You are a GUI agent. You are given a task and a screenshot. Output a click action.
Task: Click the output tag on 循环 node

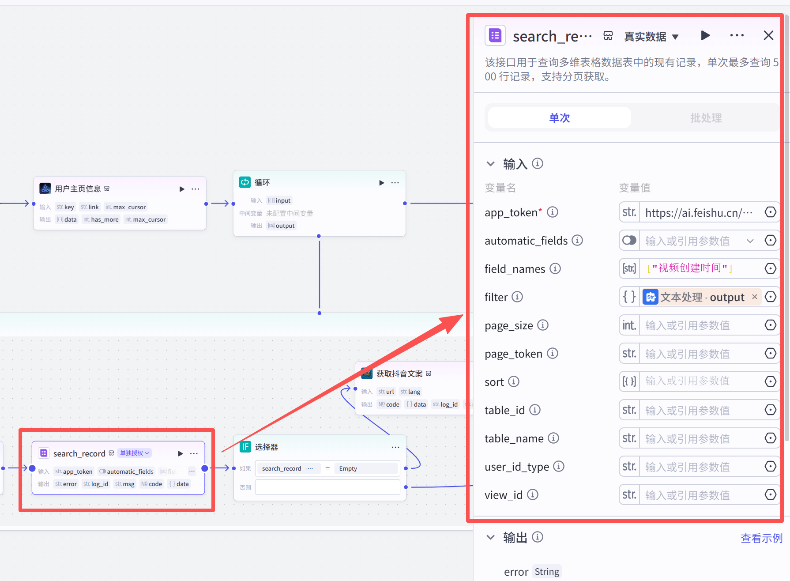coord(282,226)
